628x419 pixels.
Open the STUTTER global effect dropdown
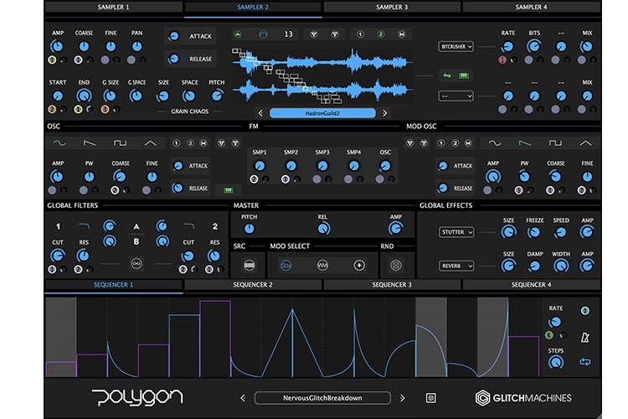coord(456,232)
